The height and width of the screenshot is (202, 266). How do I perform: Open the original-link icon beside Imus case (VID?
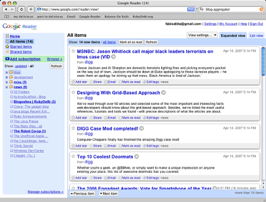pos(113,57)
